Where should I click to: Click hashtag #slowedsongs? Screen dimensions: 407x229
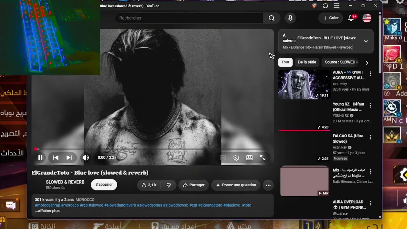tap(149, 205)
